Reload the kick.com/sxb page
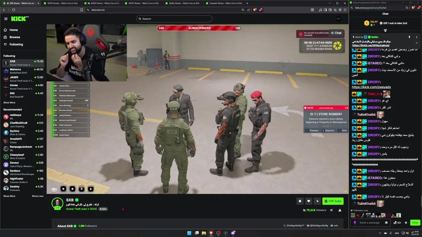422x237 pixels. click(14, 10)
